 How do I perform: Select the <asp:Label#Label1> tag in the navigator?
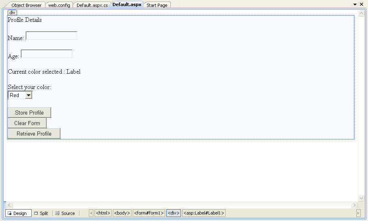(204, 213)
